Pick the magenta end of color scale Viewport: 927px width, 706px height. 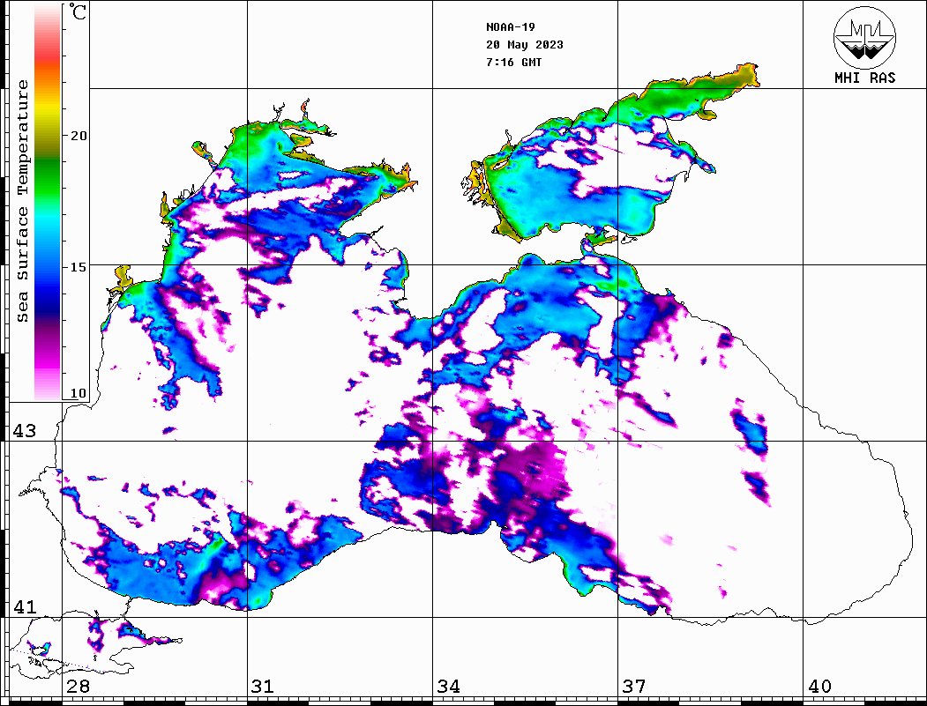point(48,360)
